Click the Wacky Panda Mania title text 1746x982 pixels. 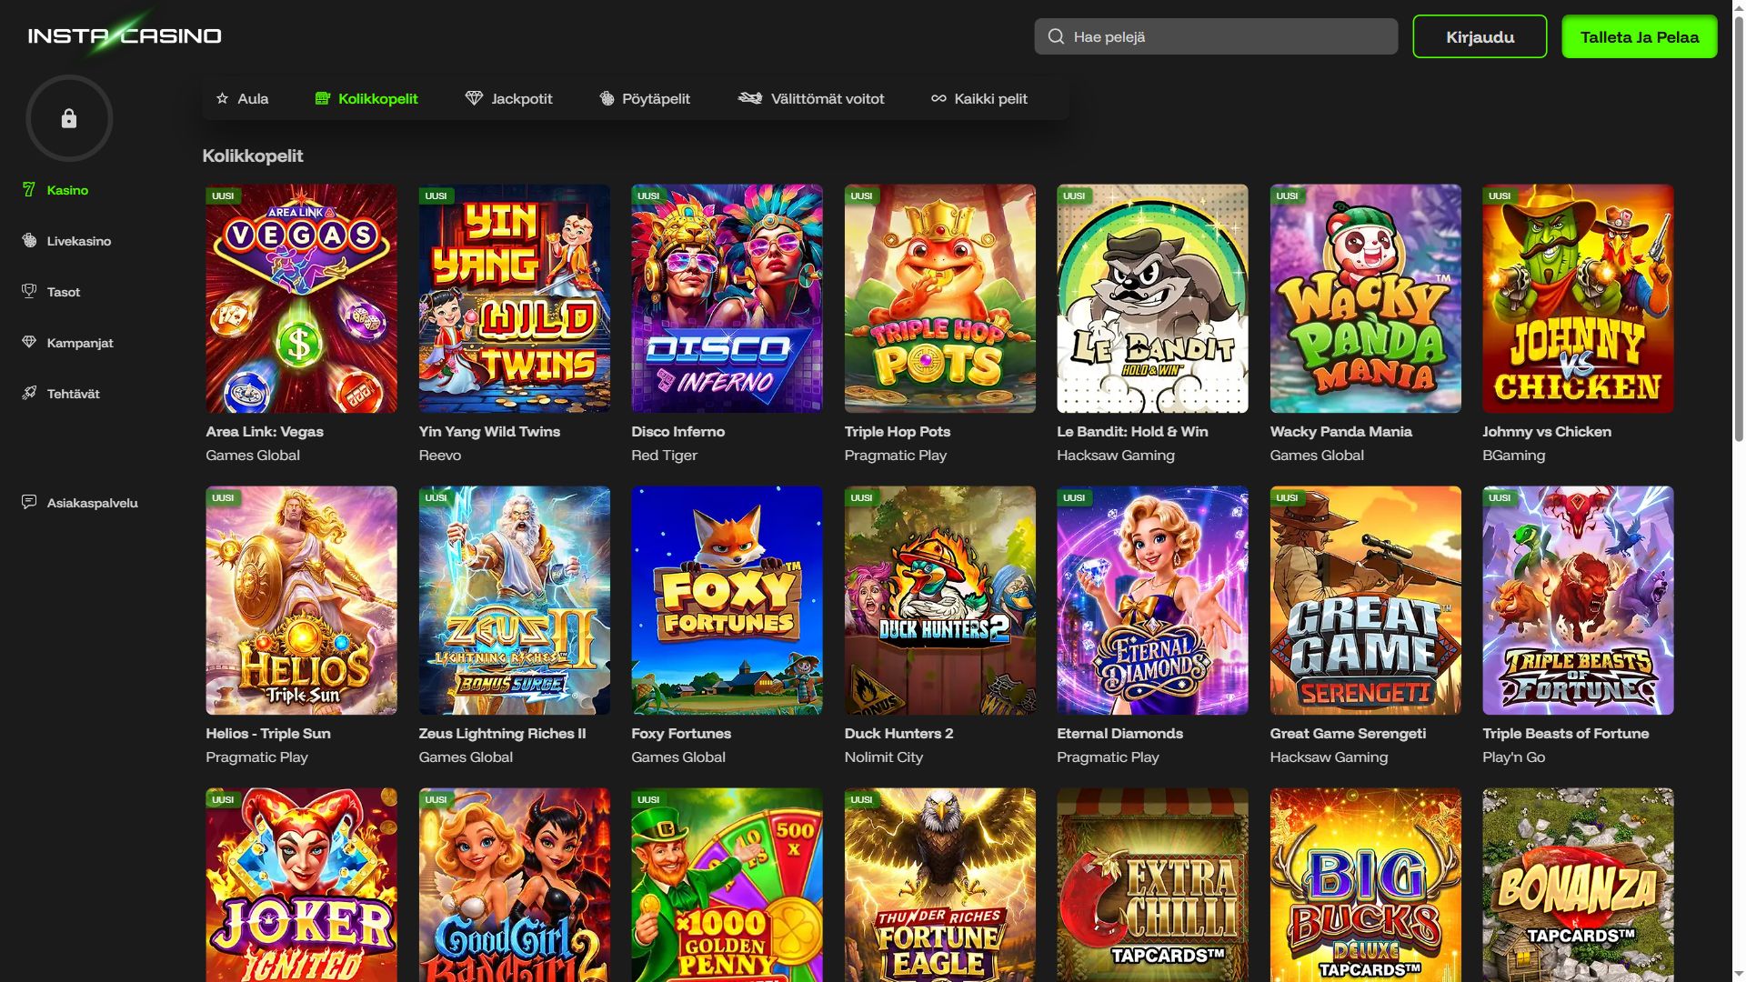[x=1340, y=432]
